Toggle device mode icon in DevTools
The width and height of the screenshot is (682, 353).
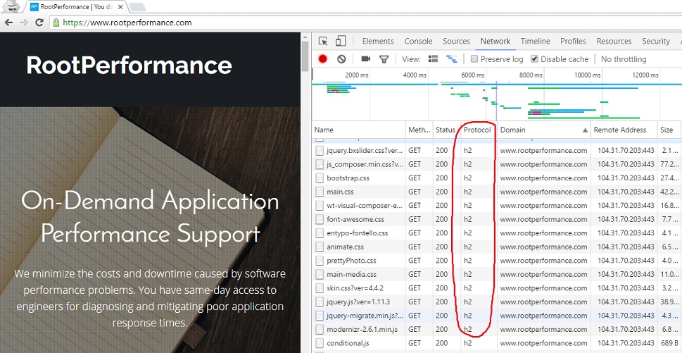point(341,42)
